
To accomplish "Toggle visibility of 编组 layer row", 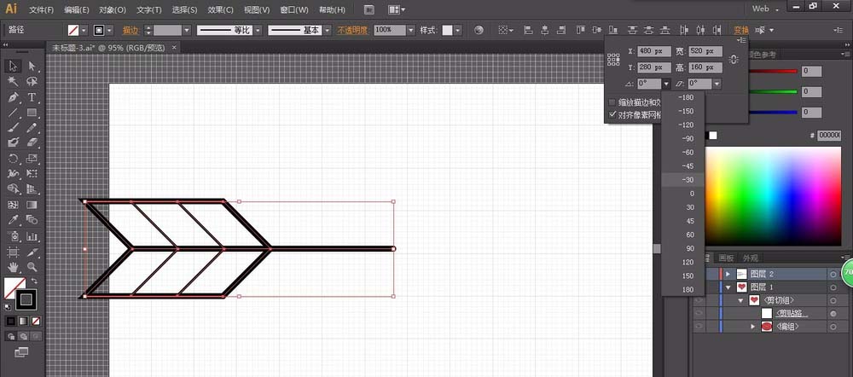I will click(x=699, y=327).
